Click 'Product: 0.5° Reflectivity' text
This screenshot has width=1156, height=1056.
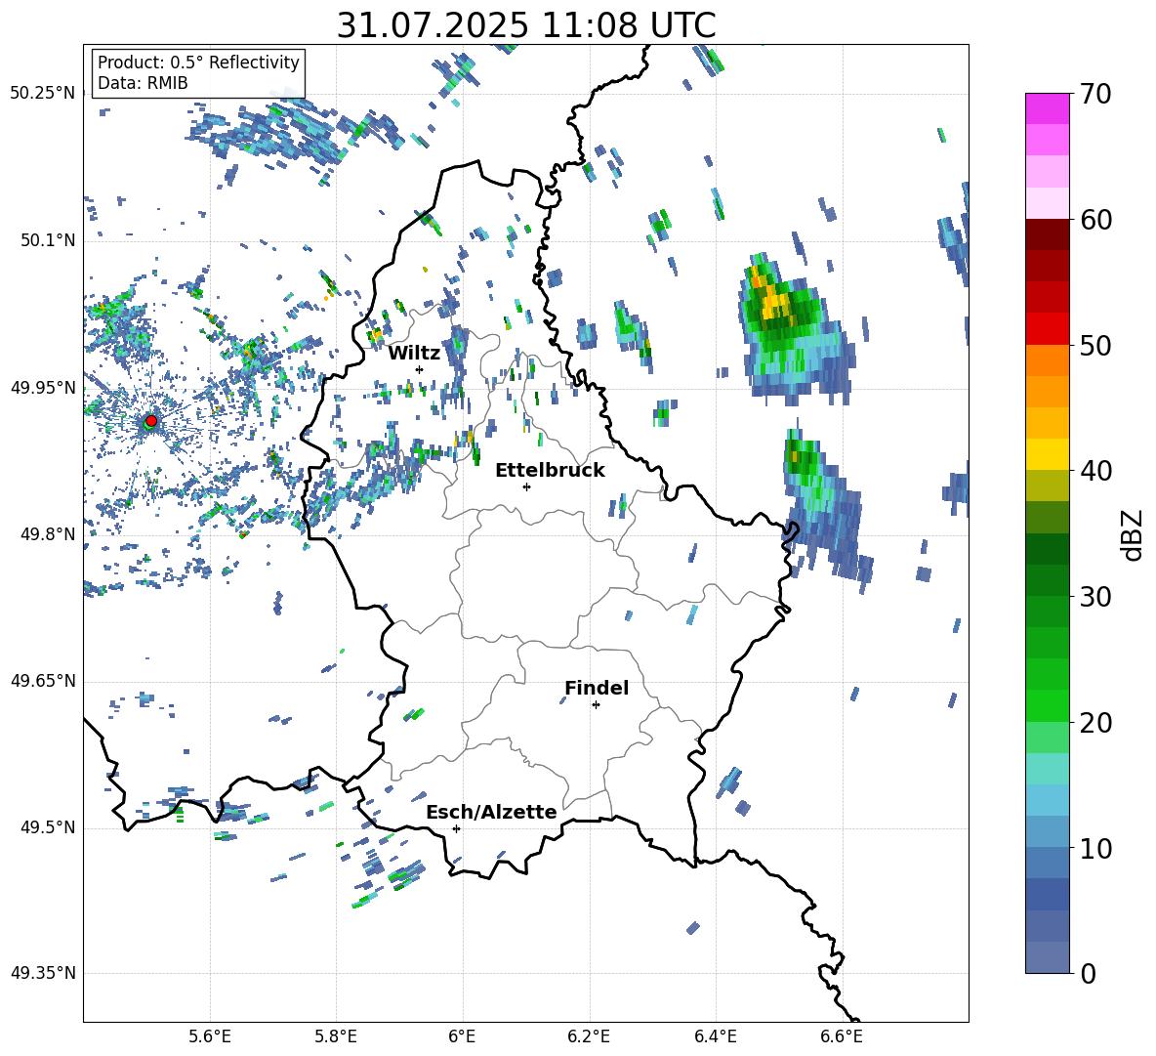tap(198, 63)
